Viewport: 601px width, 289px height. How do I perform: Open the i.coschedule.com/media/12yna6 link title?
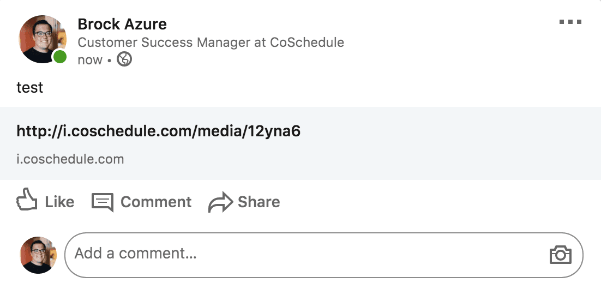[158, 131]
